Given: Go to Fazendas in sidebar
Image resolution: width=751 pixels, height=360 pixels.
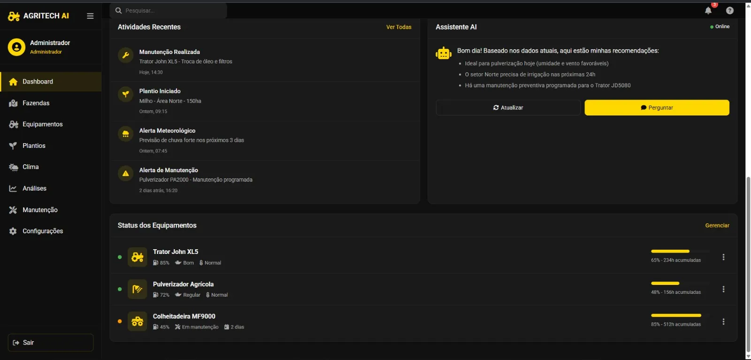Looking at the screenshot, I should tap(36, 103).
